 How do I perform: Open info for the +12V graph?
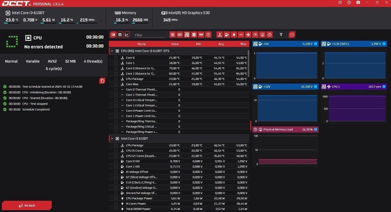click(315, 86)
